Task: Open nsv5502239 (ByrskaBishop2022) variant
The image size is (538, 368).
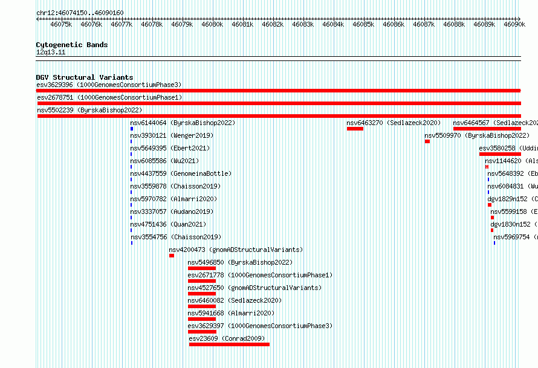Action: pos(89,110)
